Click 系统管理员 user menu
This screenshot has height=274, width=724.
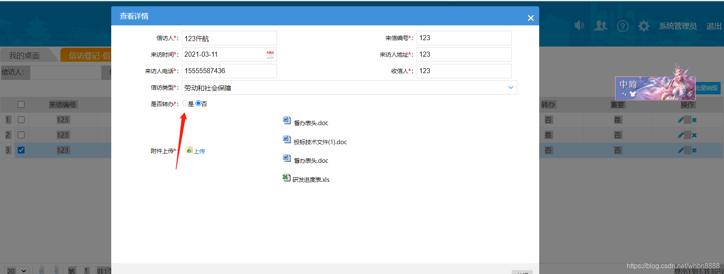(x=678, y=26)
